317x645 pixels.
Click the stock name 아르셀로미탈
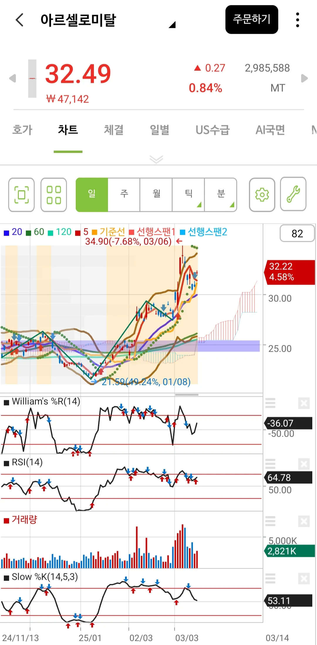coord(78,20)
